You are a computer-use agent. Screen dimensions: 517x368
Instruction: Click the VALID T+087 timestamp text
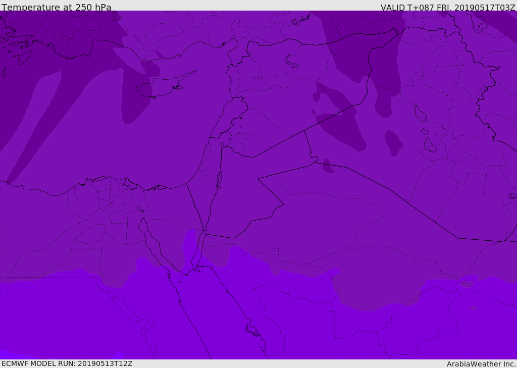[448, 8]
